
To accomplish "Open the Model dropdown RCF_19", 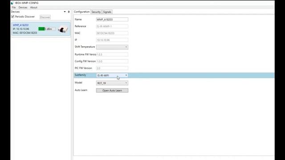I will tap(112, 83).
